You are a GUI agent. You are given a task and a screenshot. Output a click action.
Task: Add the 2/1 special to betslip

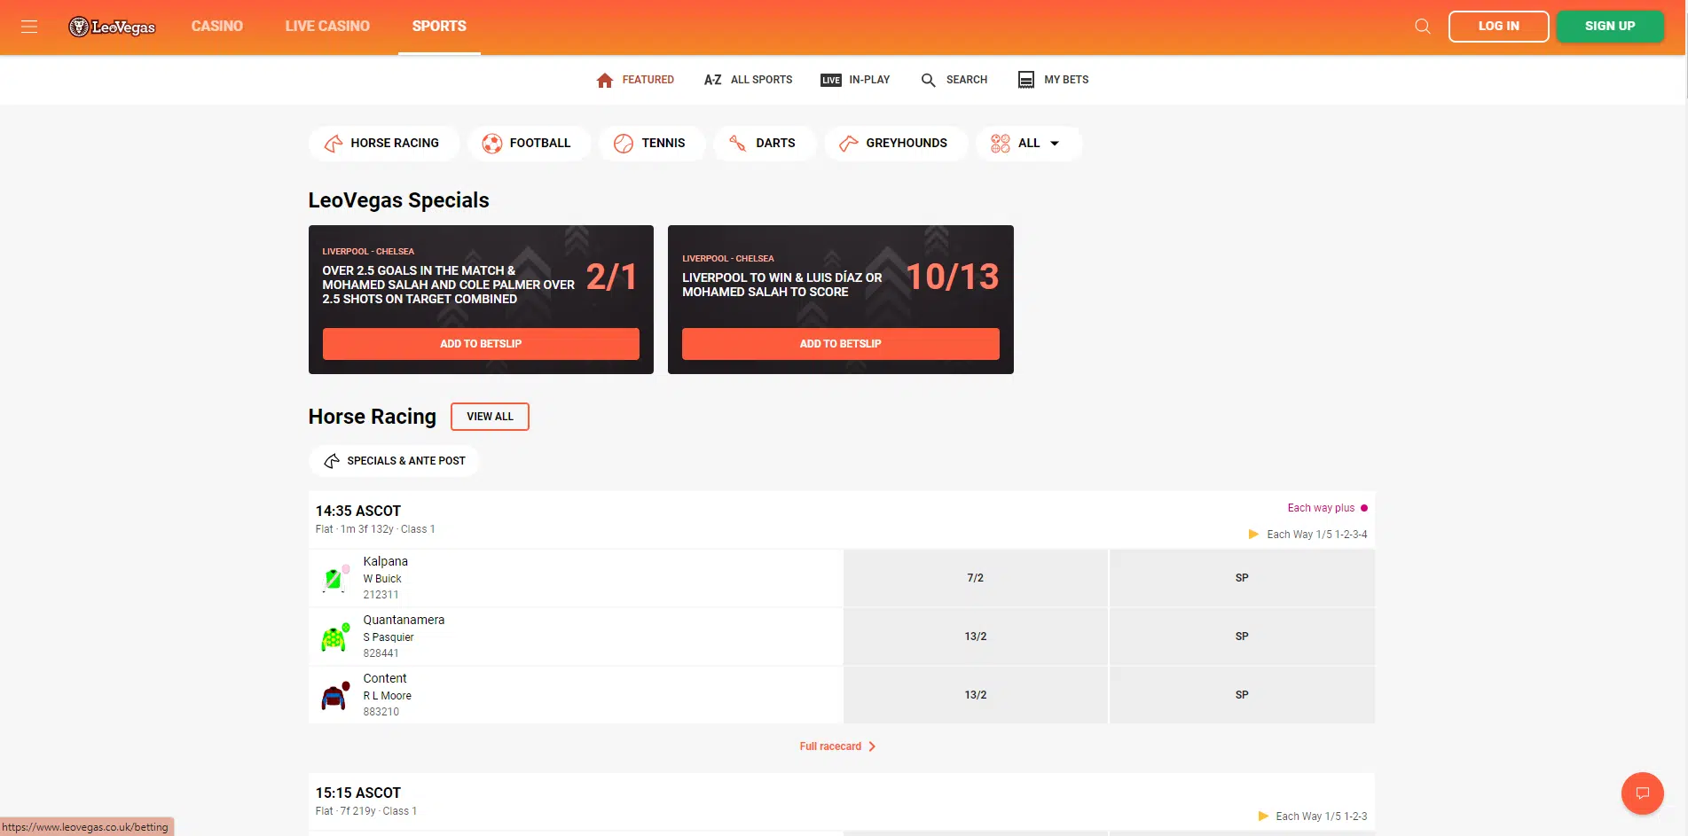[x=481, y=344]
